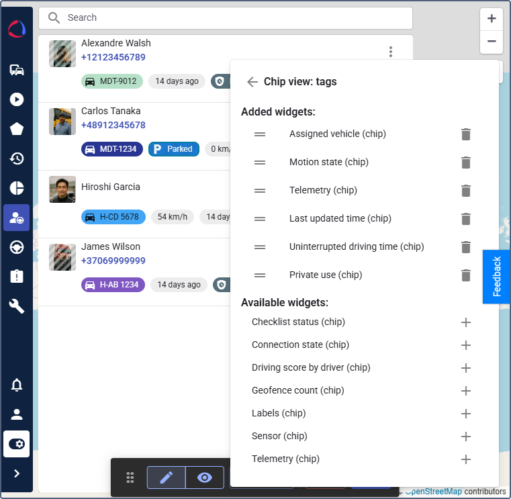
Task: Select the drivers sidebar icon
Action: coord(17,218)
